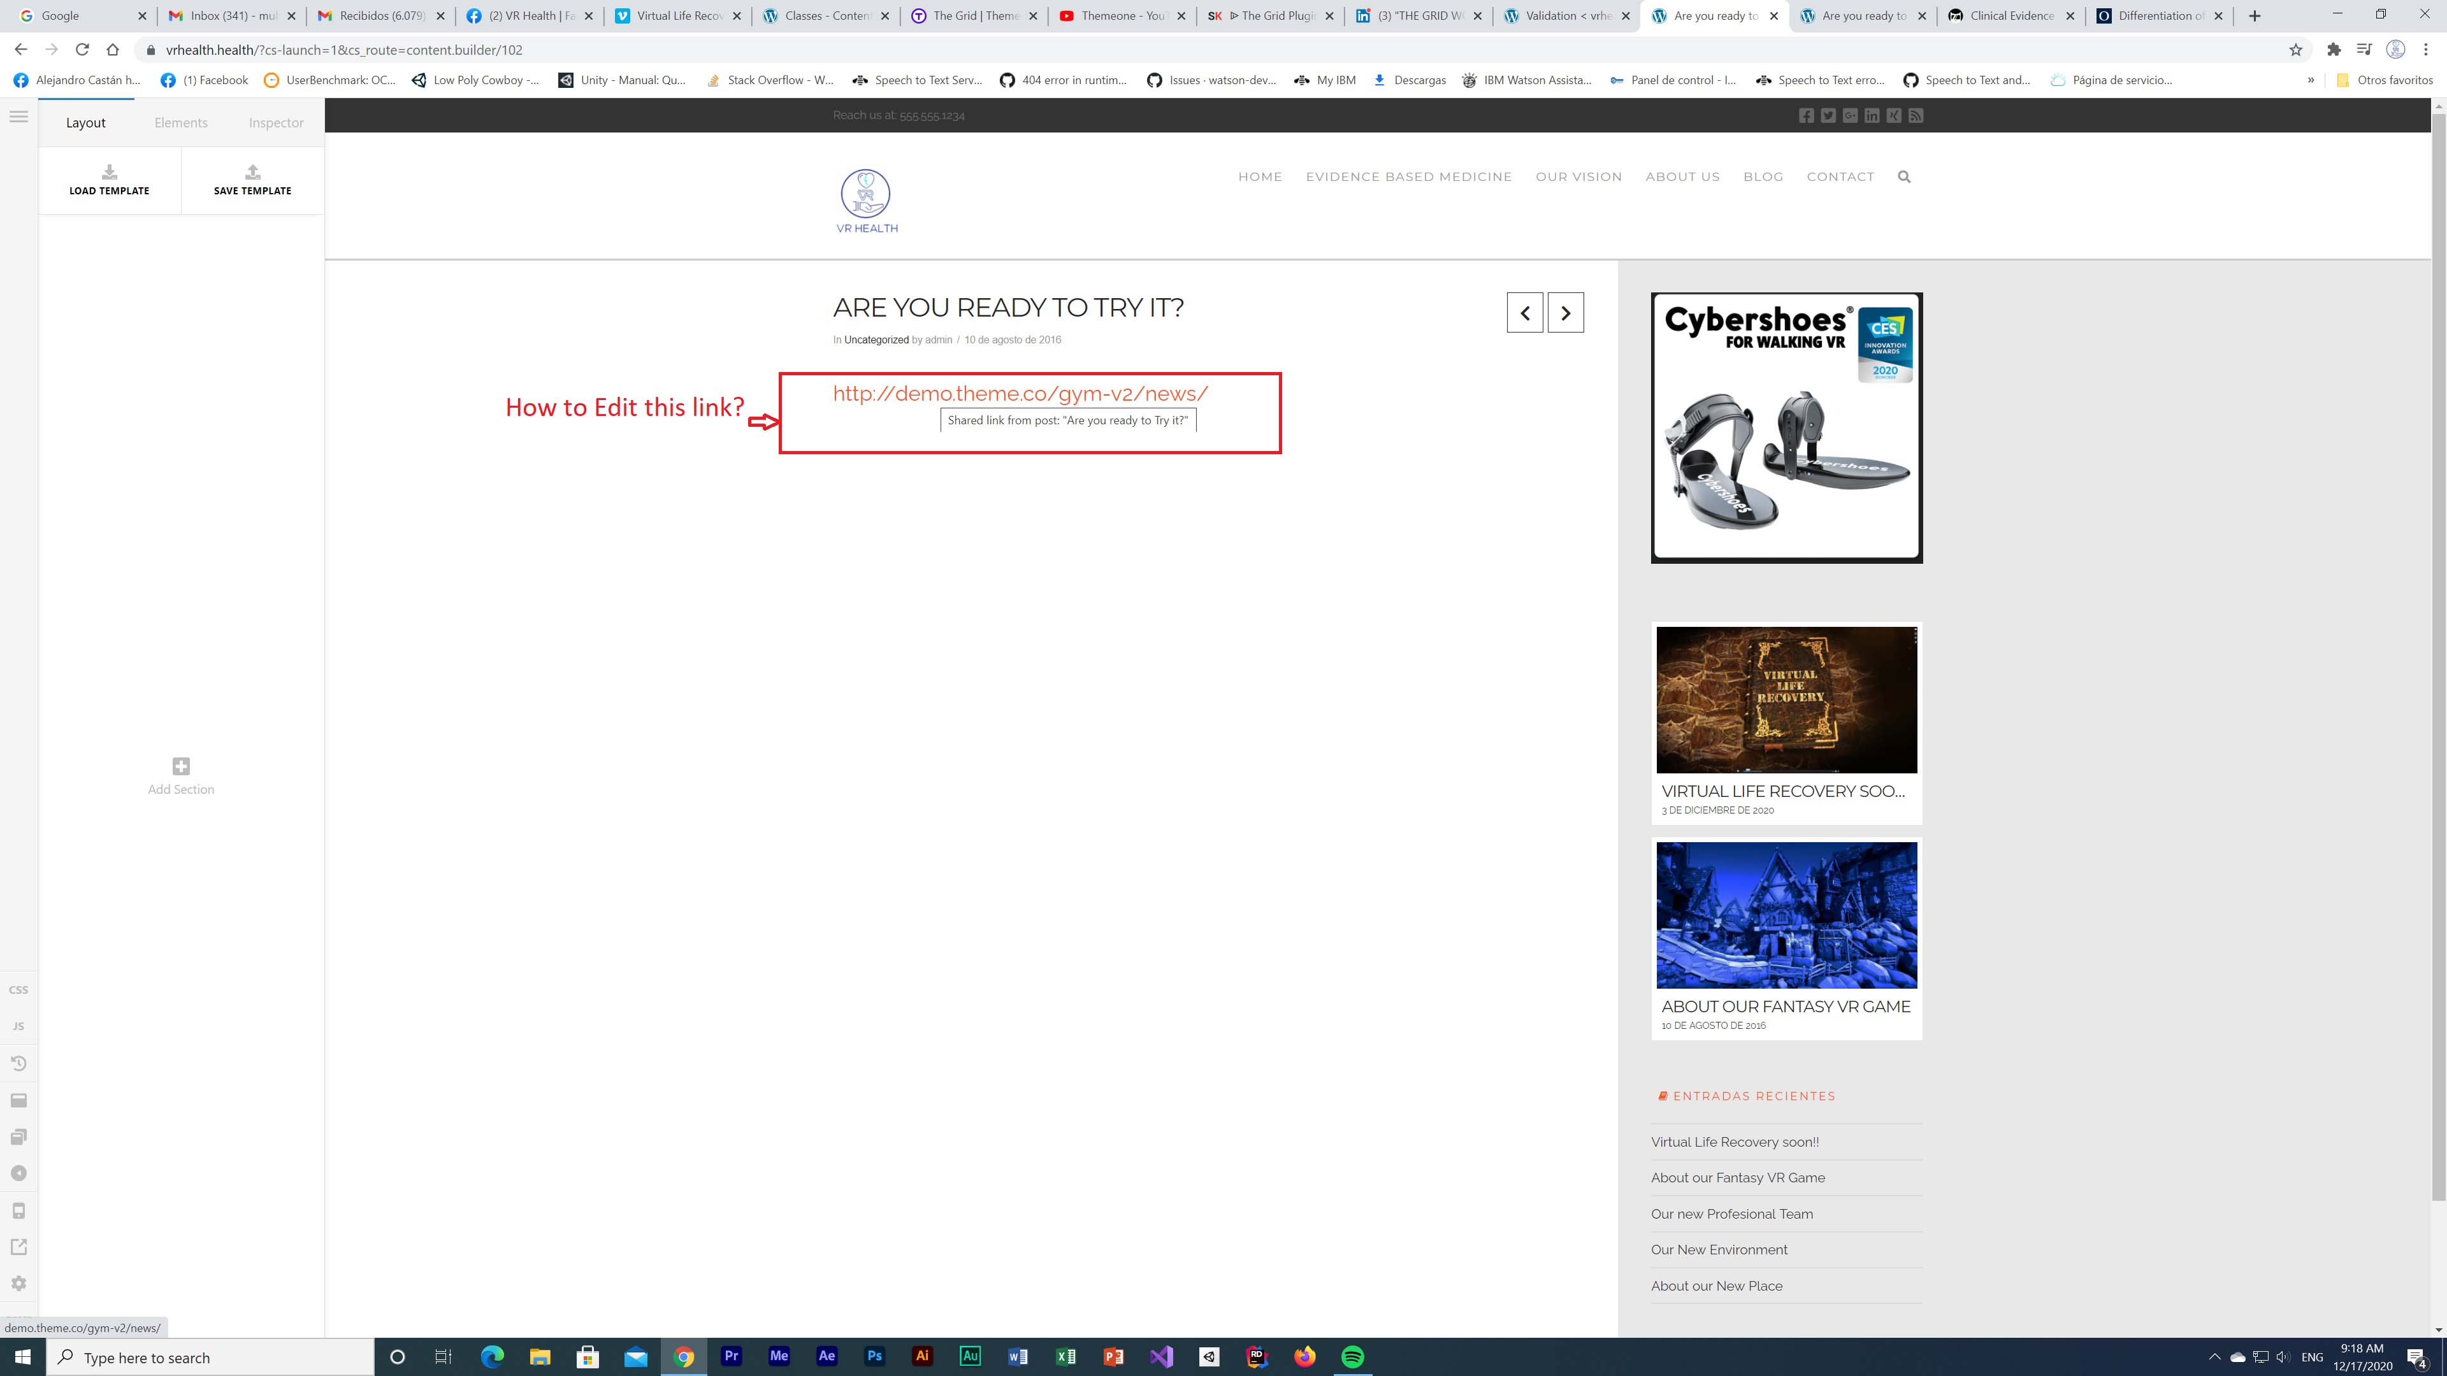Click the stacked-windows icon in builder sidebar
The image size is (2447, 1376).
point(18,1136)
